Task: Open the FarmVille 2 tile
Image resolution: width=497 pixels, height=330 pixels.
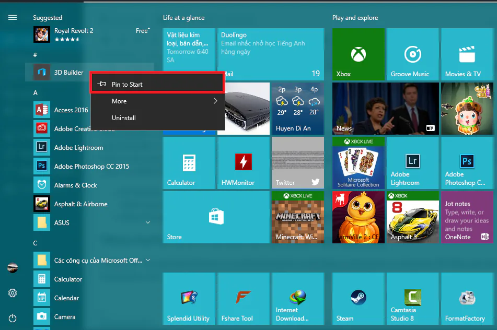Action: 359,217
